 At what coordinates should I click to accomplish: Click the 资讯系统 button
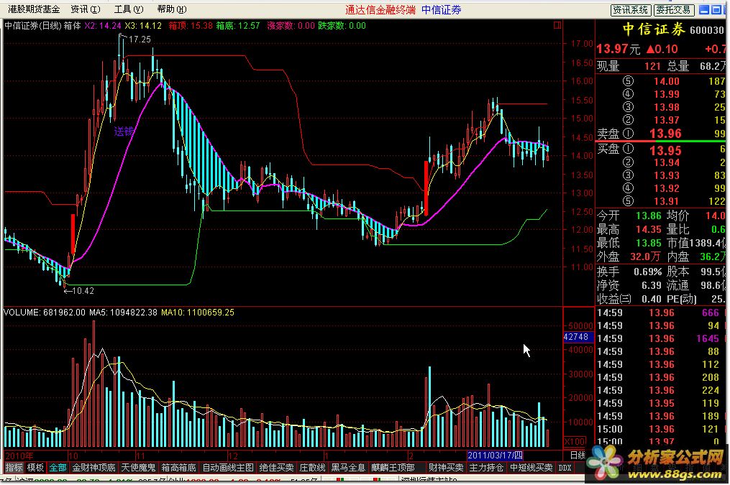point(630,10)
